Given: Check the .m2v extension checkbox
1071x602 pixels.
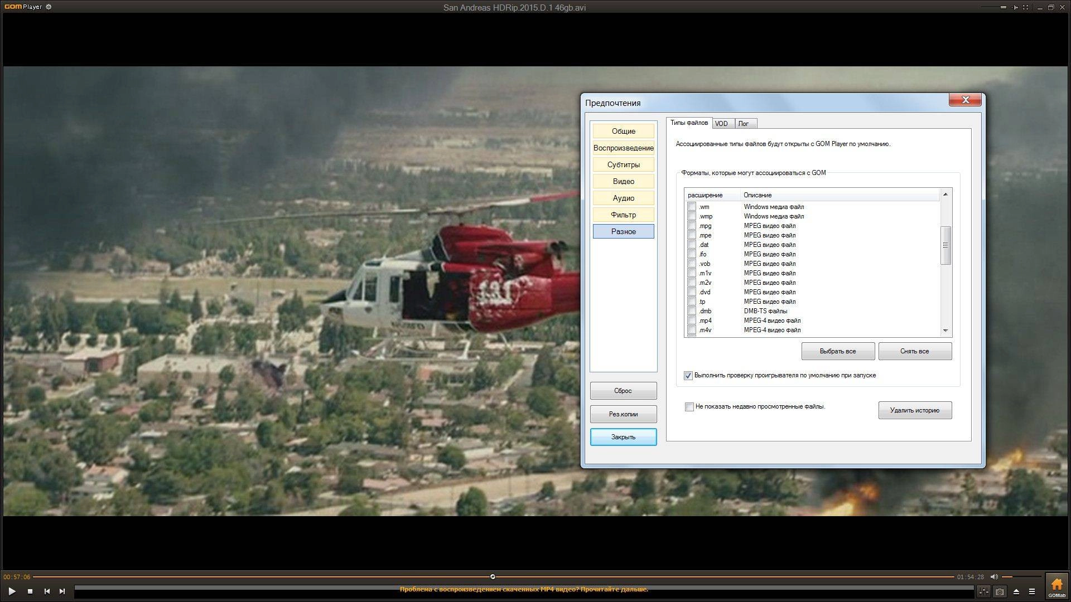Looking at the screenshot, I should tap(692, 283).
